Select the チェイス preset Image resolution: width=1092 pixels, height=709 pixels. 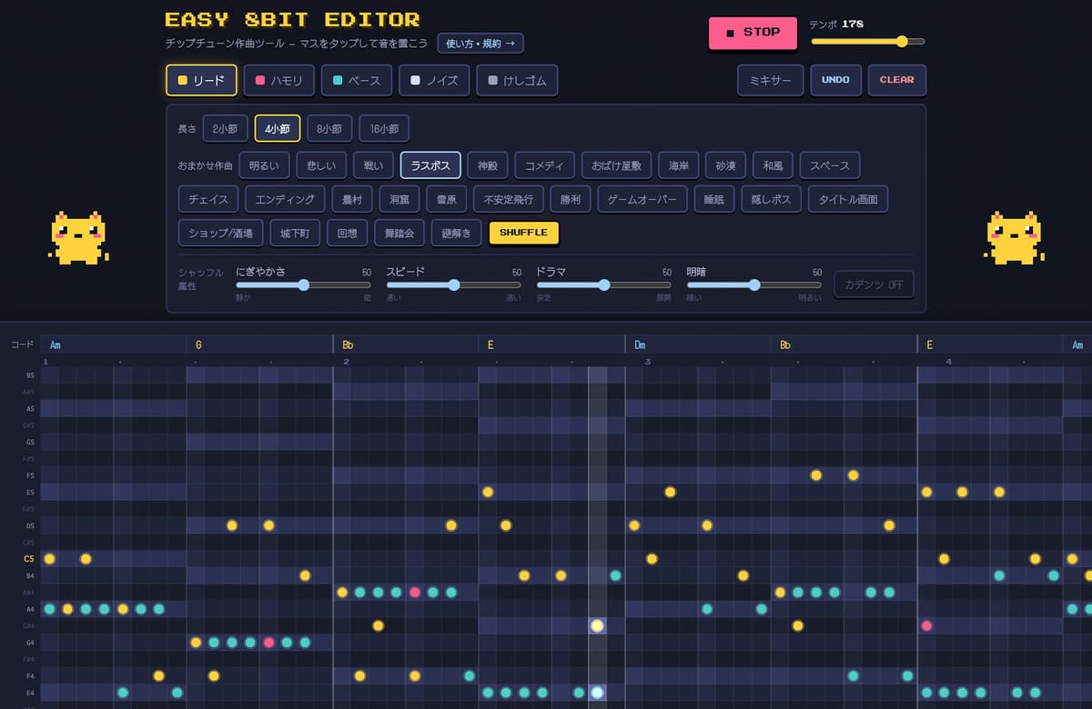click(208, 199)
